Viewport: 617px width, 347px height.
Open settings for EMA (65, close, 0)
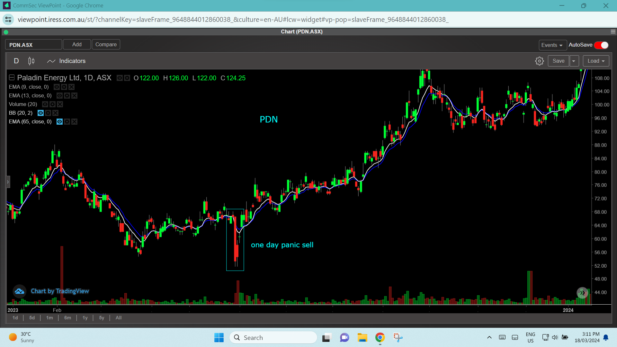(67, 122)
